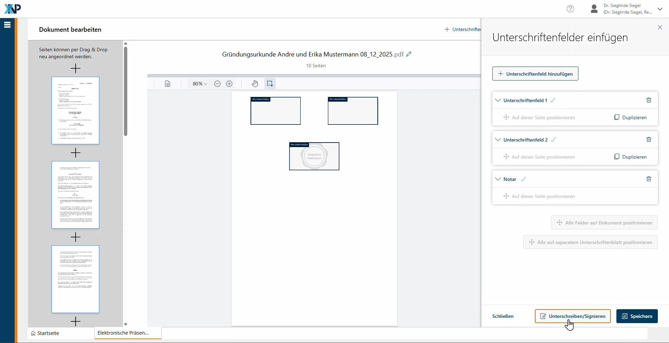The width and height of the screenshot is (669, 343).
Task: Click the help question mark icon
Action: (x=570, y=9)
